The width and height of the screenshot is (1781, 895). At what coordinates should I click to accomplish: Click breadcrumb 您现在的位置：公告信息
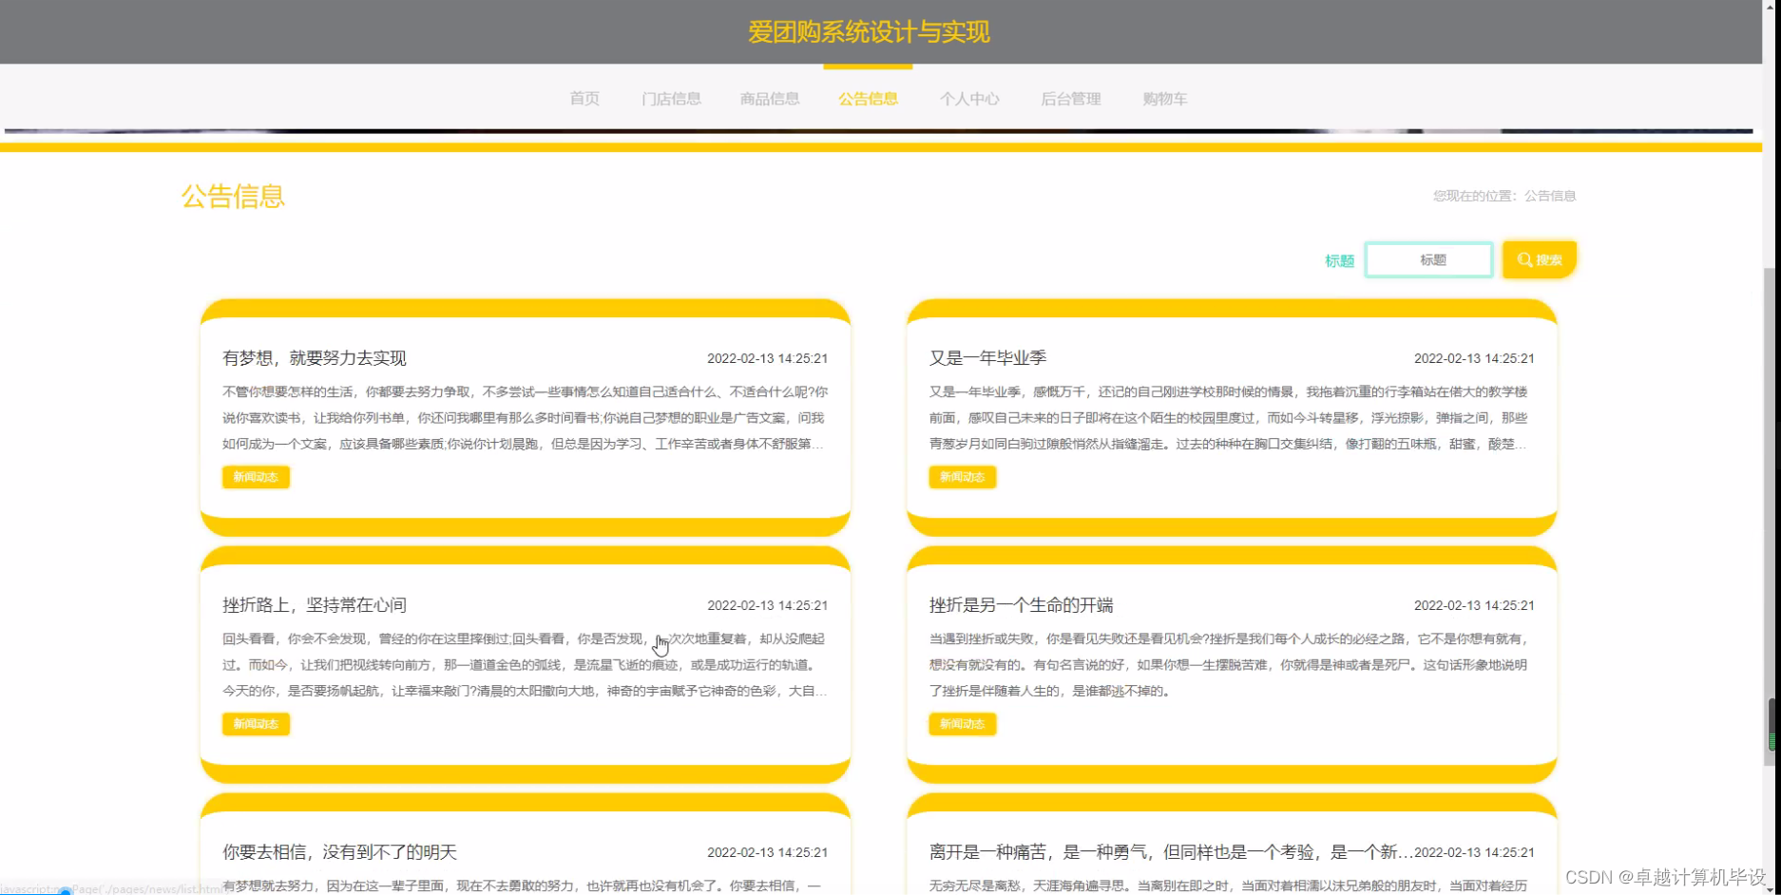point(1502,196)
